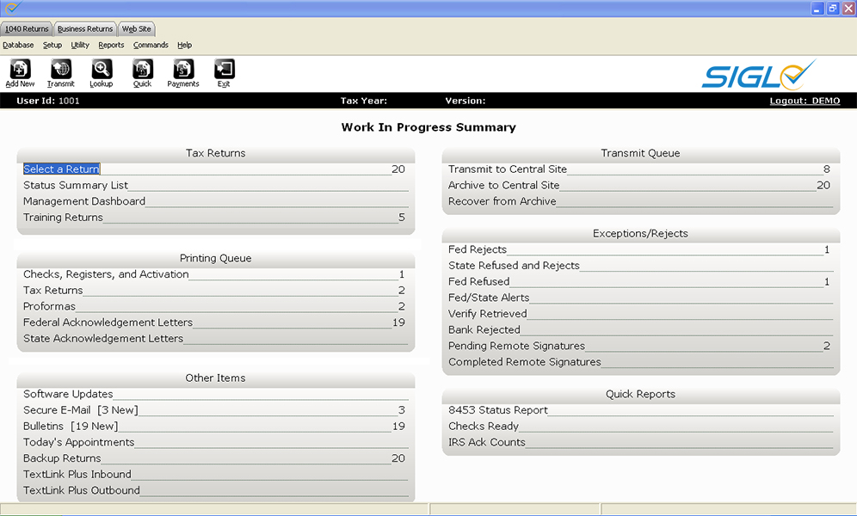Open TextLink Plus Inbound
This screenshot has width=857, height=516.
click(x=77, y=474)
